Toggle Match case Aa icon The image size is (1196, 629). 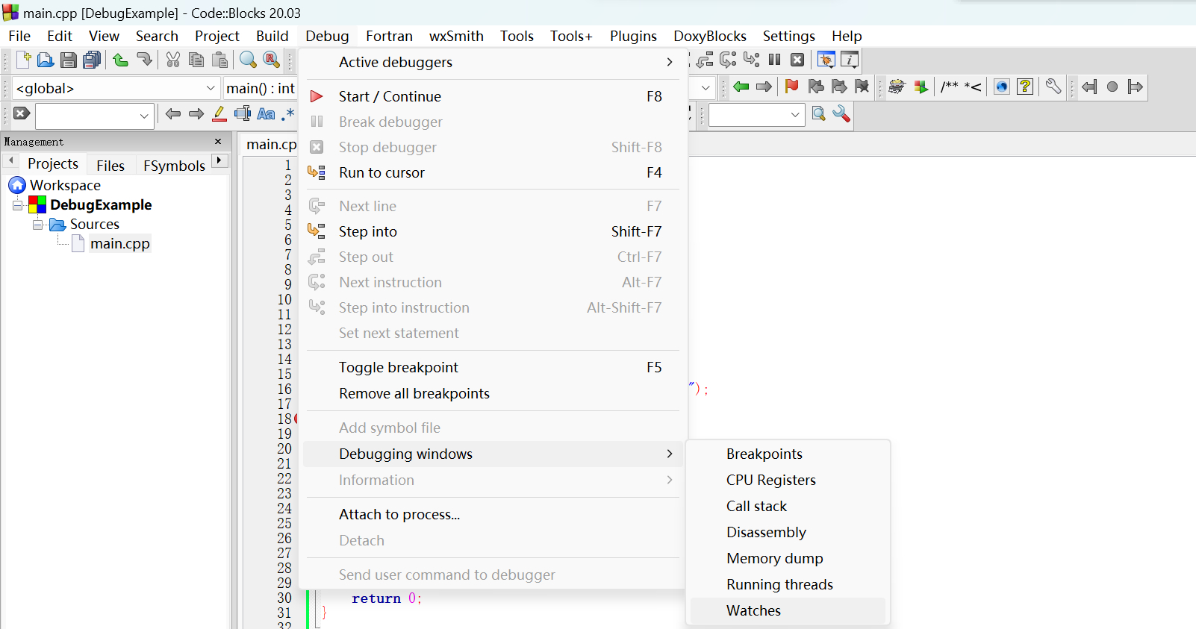(266, 113)
